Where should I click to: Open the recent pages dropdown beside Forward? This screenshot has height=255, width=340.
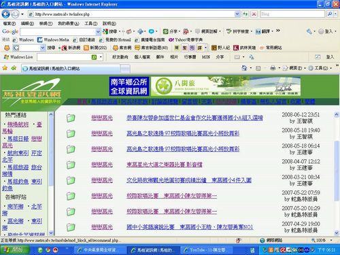coord(22,14)
